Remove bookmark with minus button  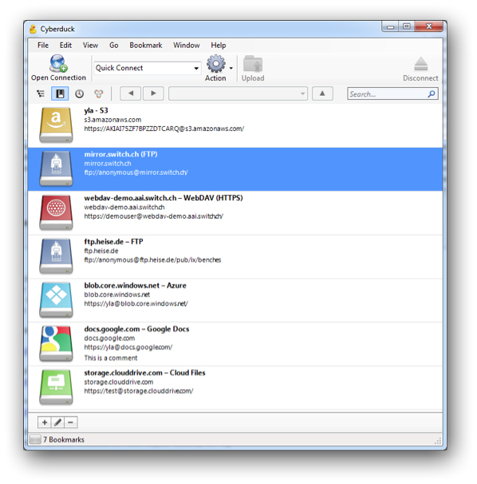(x=71, y=422)
